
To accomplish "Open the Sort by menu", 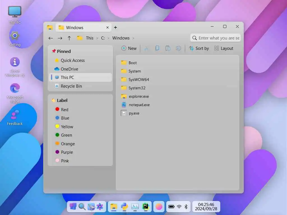I will point(199,48).
